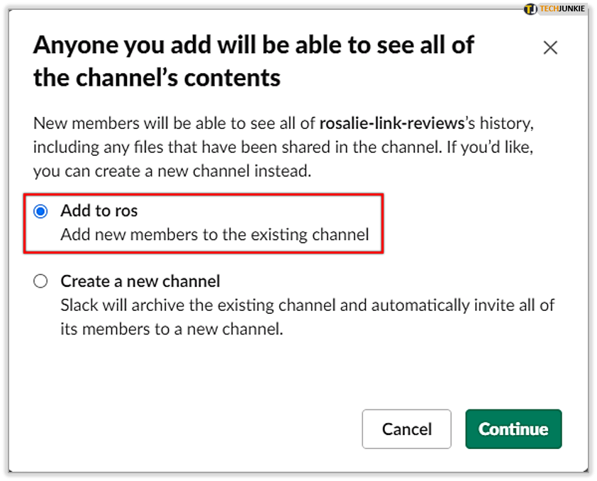The image size is (597, 481).
Task: Click the "Slack will archive the existing channel" description
Action: [x=307, y=317]
